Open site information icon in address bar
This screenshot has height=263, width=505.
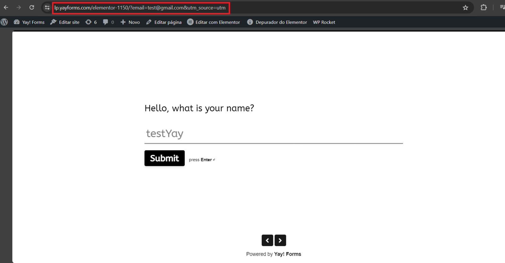coord(47,8)
